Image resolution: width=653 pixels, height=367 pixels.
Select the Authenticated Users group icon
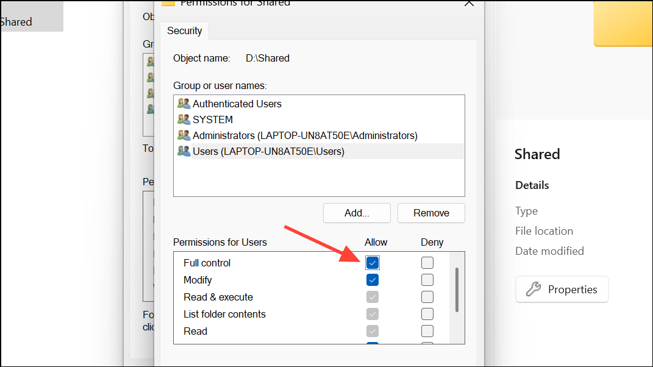[x=184, y=103]
